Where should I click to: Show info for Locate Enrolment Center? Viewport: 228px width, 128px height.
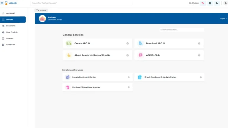click(x=129, y=77)
